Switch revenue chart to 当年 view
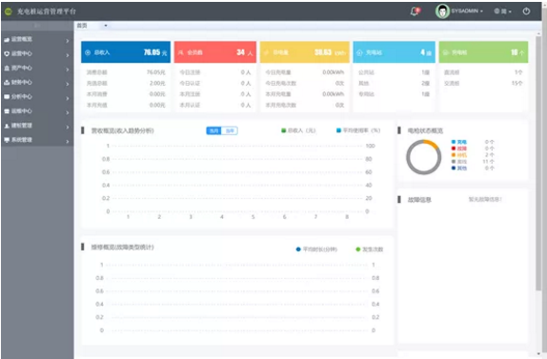This screenshot has height=359, width=547. pyautogui.click(x=230, y=130)
